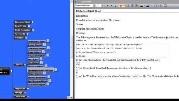179x101 pixels.
Task: Open the note icon on Drive Object
Action: click(43, 51)
